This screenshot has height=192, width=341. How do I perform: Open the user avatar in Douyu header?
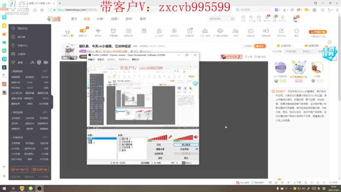coord(295,19)
